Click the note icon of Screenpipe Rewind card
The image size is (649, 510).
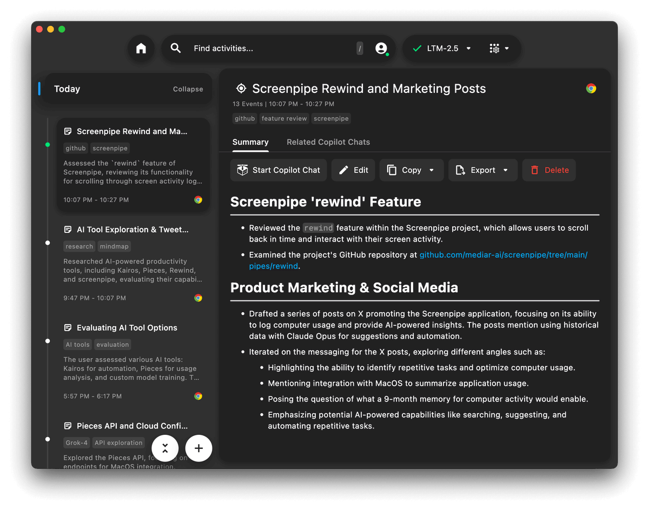(68, 131)
